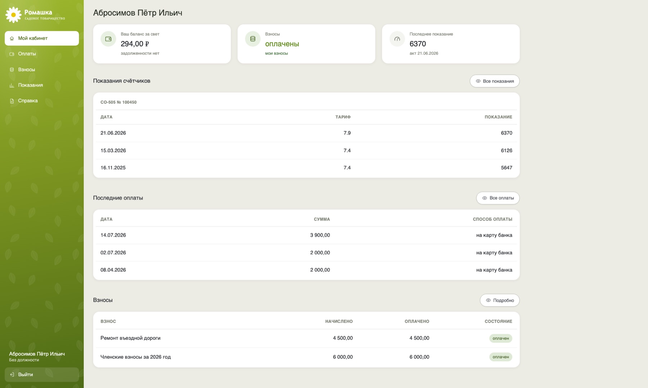648x388 pixels.
Task: Click the wallet icon in the balance card
Action: coord(108,39)
